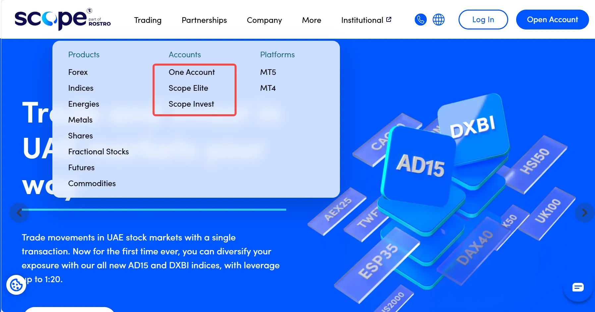Select Futures under Products

click(x=81, y=168)
